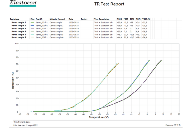
Task: Click the Date column header
Action: 71,19
